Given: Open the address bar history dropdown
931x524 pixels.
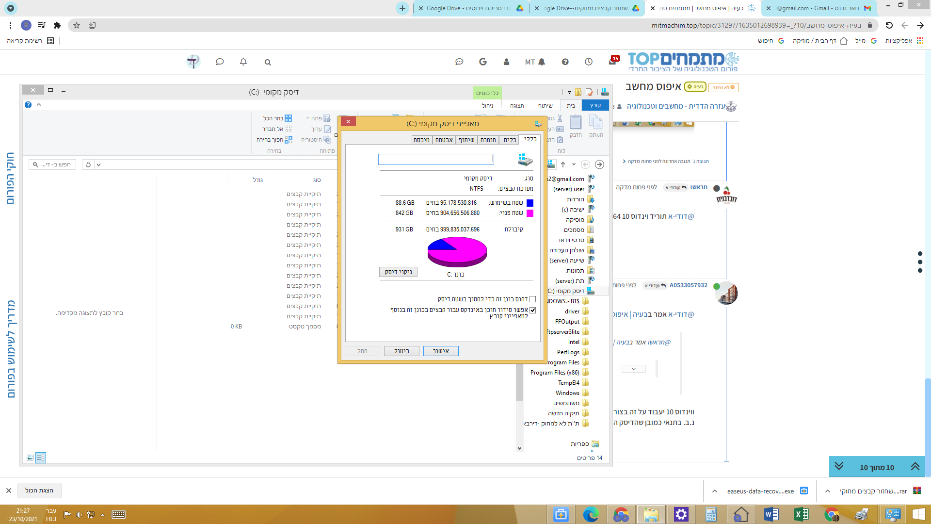Looking at the screenshot, I should [98, 164].
